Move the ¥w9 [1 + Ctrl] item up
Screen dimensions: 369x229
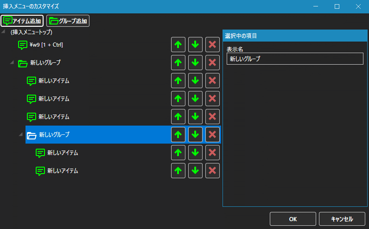point(178,44)
